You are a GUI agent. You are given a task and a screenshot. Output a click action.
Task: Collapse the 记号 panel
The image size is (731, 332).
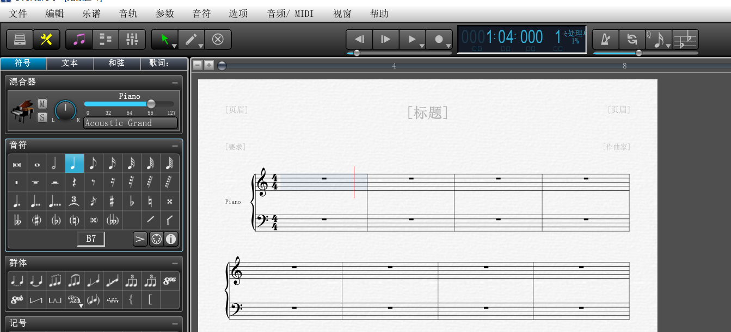pyautogui.click(x=175, y=324)
